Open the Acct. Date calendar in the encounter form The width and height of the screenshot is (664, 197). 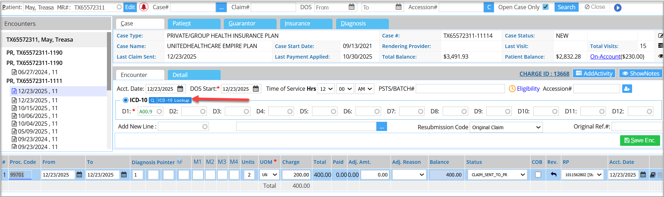pyautogui.click(x=180, y=89)
